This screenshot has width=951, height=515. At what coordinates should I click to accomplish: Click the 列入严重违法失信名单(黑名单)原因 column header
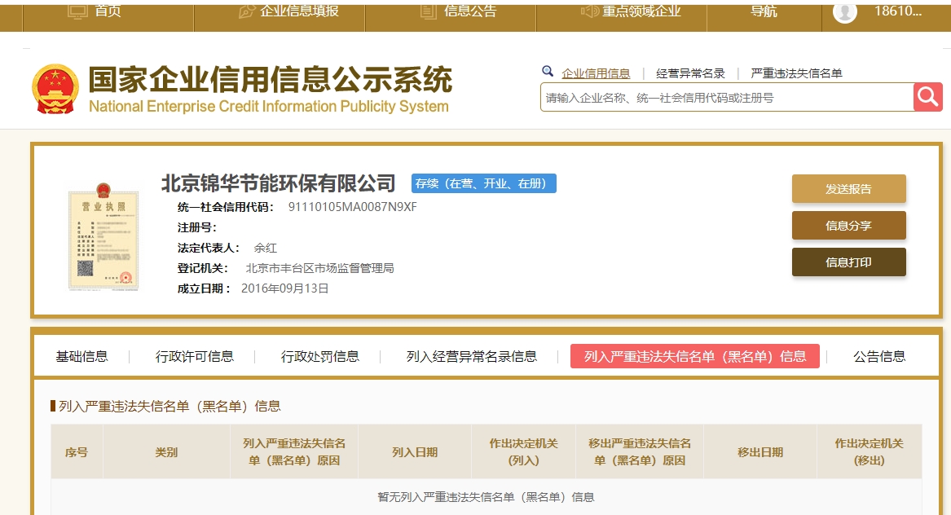click(x=294, y=452)
